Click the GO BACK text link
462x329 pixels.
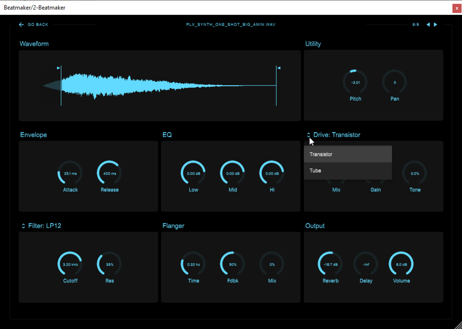(x=38, y=25)
